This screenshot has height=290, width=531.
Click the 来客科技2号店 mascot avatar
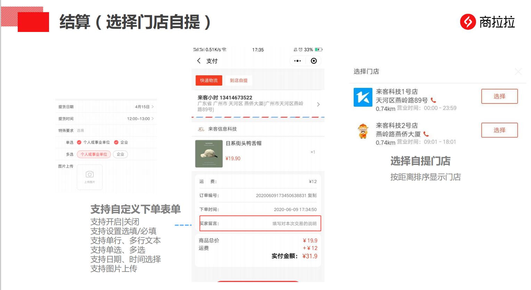tap(363, 131)
